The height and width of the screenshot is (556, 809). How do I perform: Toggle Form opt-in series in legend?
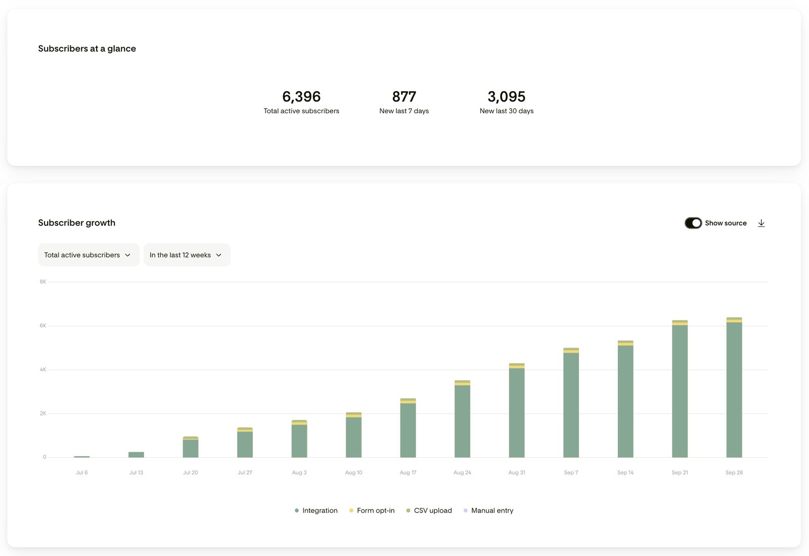(x=372, y=510)
